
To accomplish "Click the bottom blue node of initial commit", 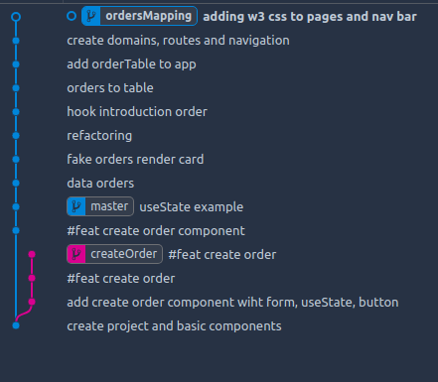I will click(x=16, y=325).
